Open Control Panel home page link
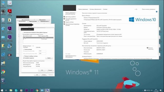 [71, 13]
